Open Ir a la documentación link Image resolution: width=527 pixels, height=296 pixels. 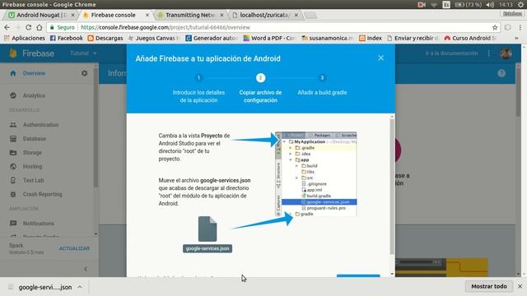[x=451, y=53]
